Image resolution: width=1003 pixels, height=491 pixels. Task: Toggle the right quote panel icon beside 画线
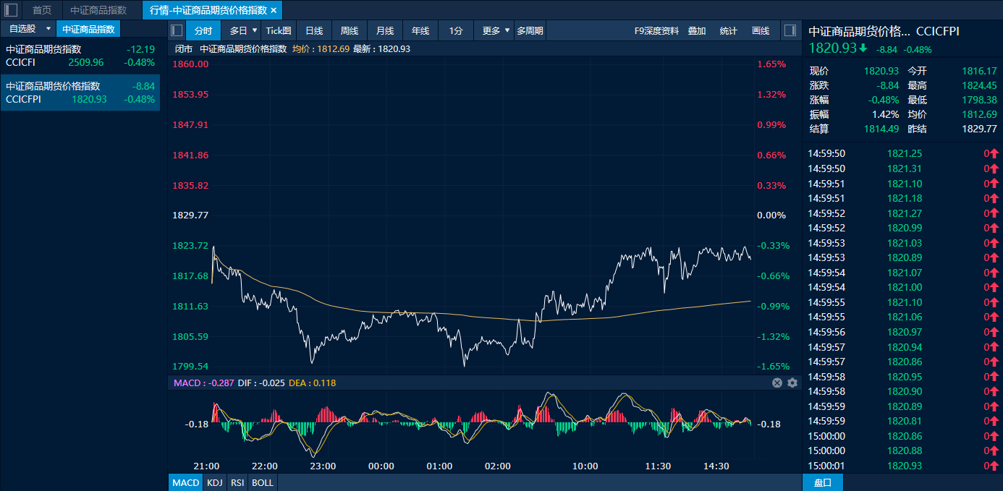pyautogui.click(x=790, y=30)
